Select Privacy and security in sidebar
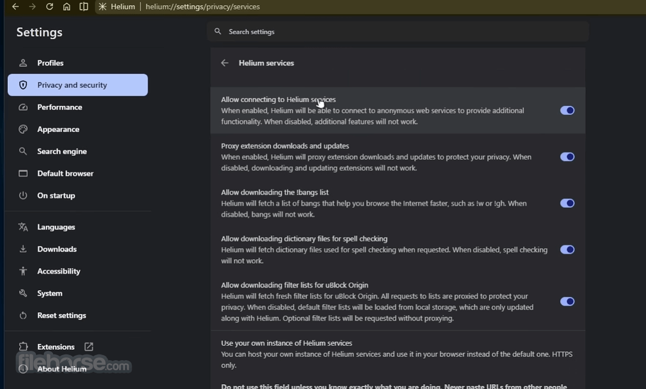Screen dimensions: 646x389 77,85
